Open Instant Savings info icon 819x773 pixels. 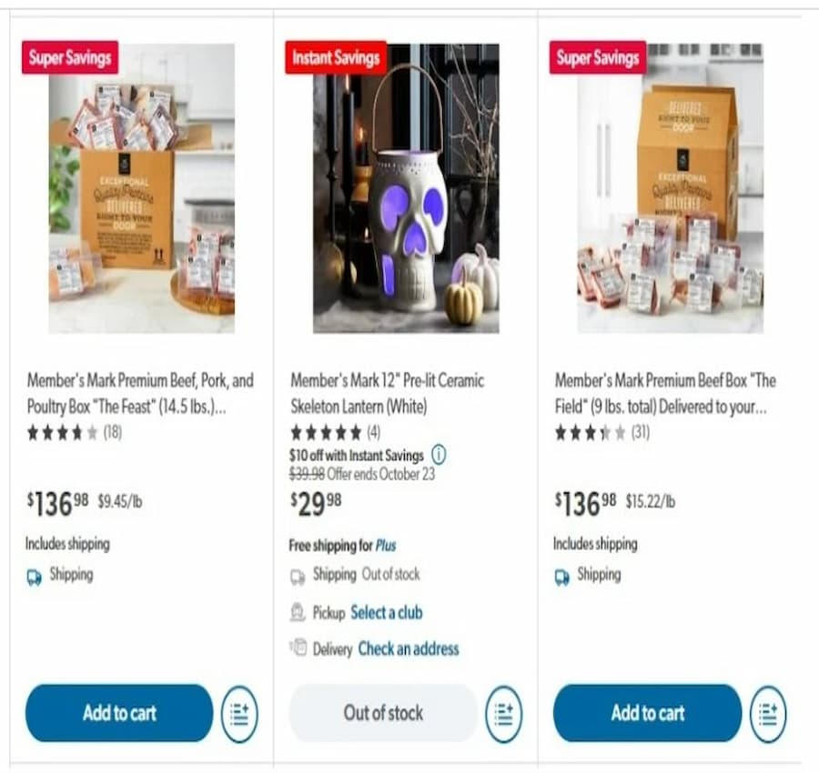coord(439,455)
